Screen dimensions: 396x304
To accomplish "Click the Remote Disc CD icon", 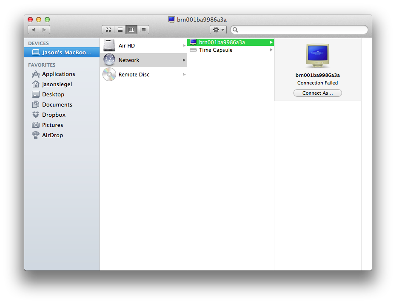I will point(109,74).
